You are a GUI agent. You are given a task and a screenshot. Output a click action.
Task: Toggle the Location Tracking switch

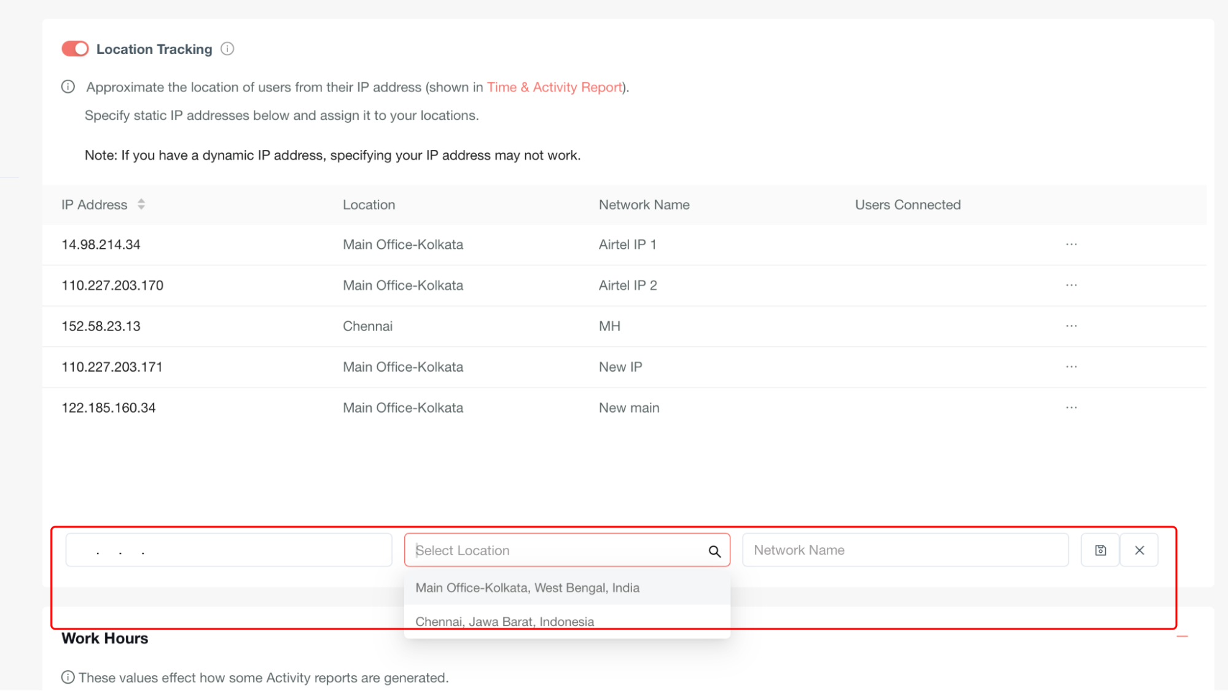[75, 49]
